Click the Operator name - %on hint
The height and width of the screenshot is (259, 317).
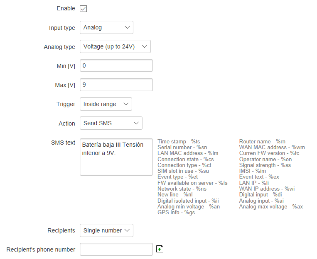click(x=265, y=160)
